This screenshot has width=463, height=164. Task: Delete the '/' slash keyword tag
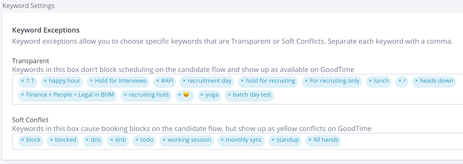[x=400, y=81]
